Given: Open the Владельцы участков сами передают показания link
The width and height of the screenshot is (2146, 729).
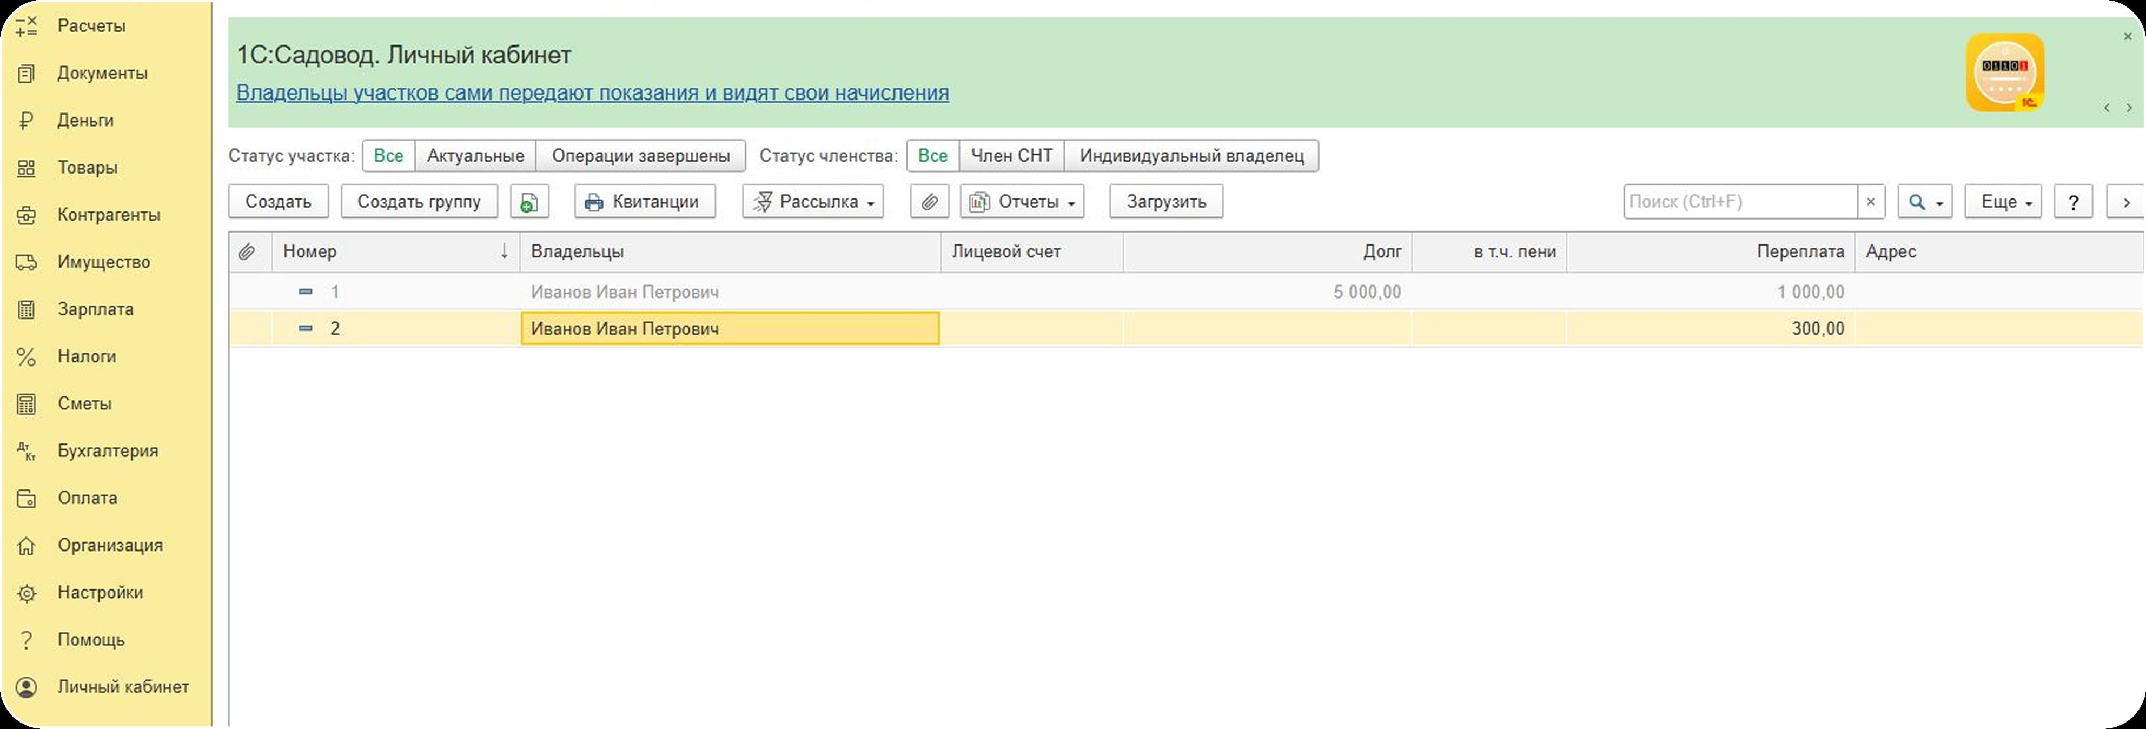Looking at the screenshot, I should coord(592,92).
